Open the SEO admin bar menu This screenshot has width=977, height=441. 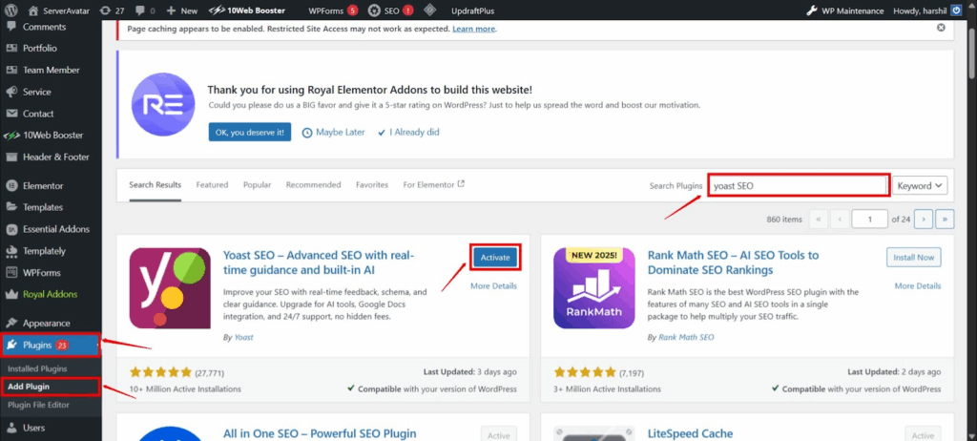click(390, 10)
